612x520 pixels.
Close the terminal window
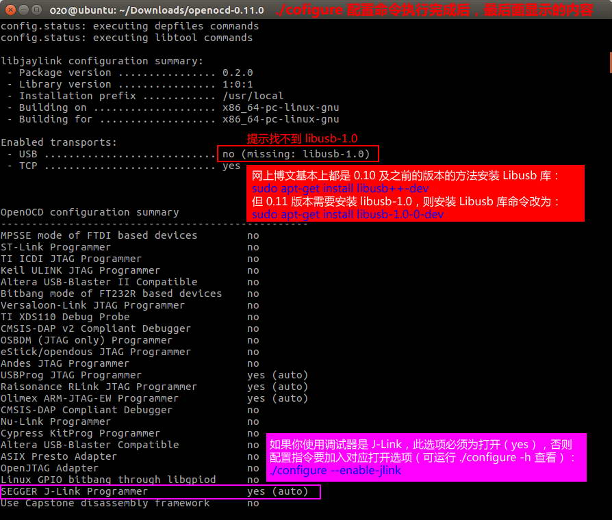tap(10, 10)
